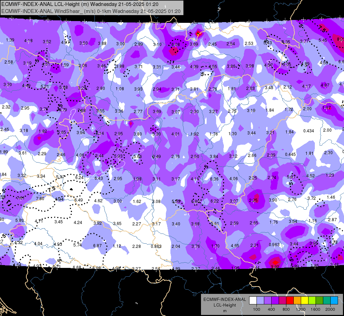Click the WindShear_ (m/s) 0-1km title line
344x316 pixels.
pyautogui.click(x=91, y=11)
